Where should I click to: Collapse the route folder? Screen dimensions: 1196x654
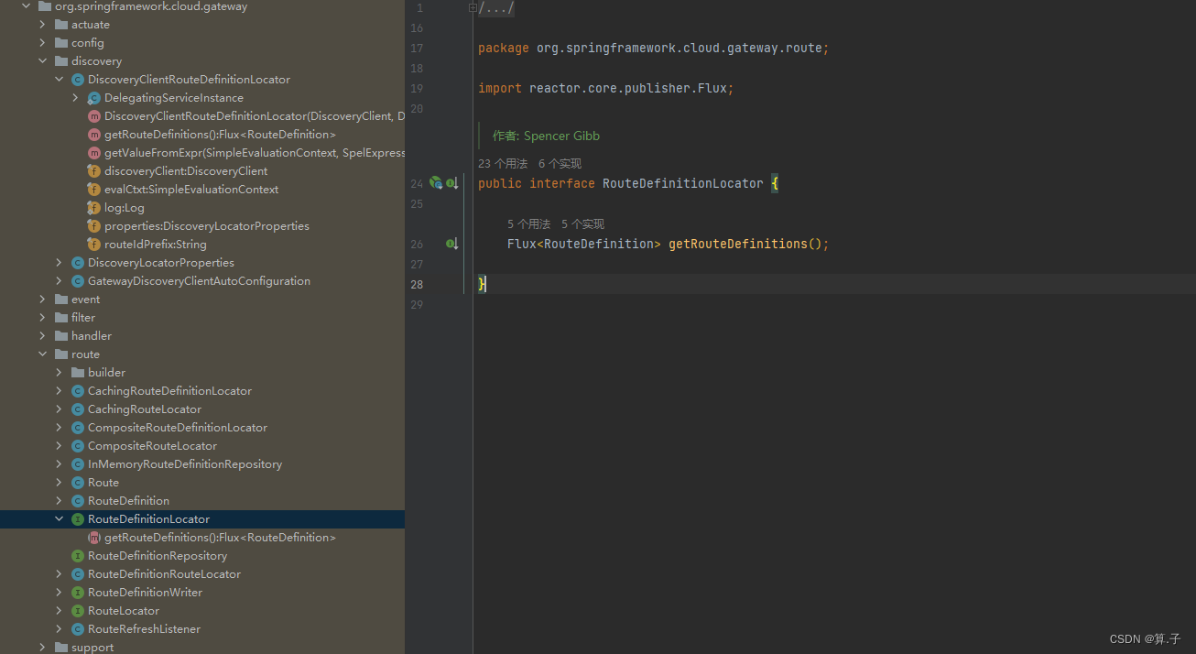42,354
